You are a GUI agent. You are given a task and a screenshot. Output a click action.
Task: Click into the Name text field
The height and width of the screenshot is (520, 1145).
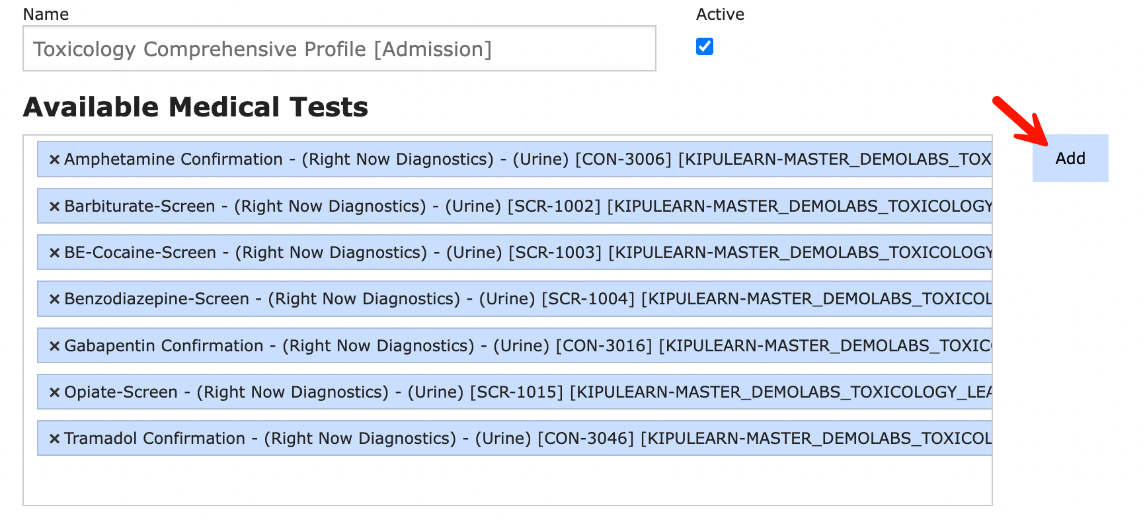tap(338, 49)
